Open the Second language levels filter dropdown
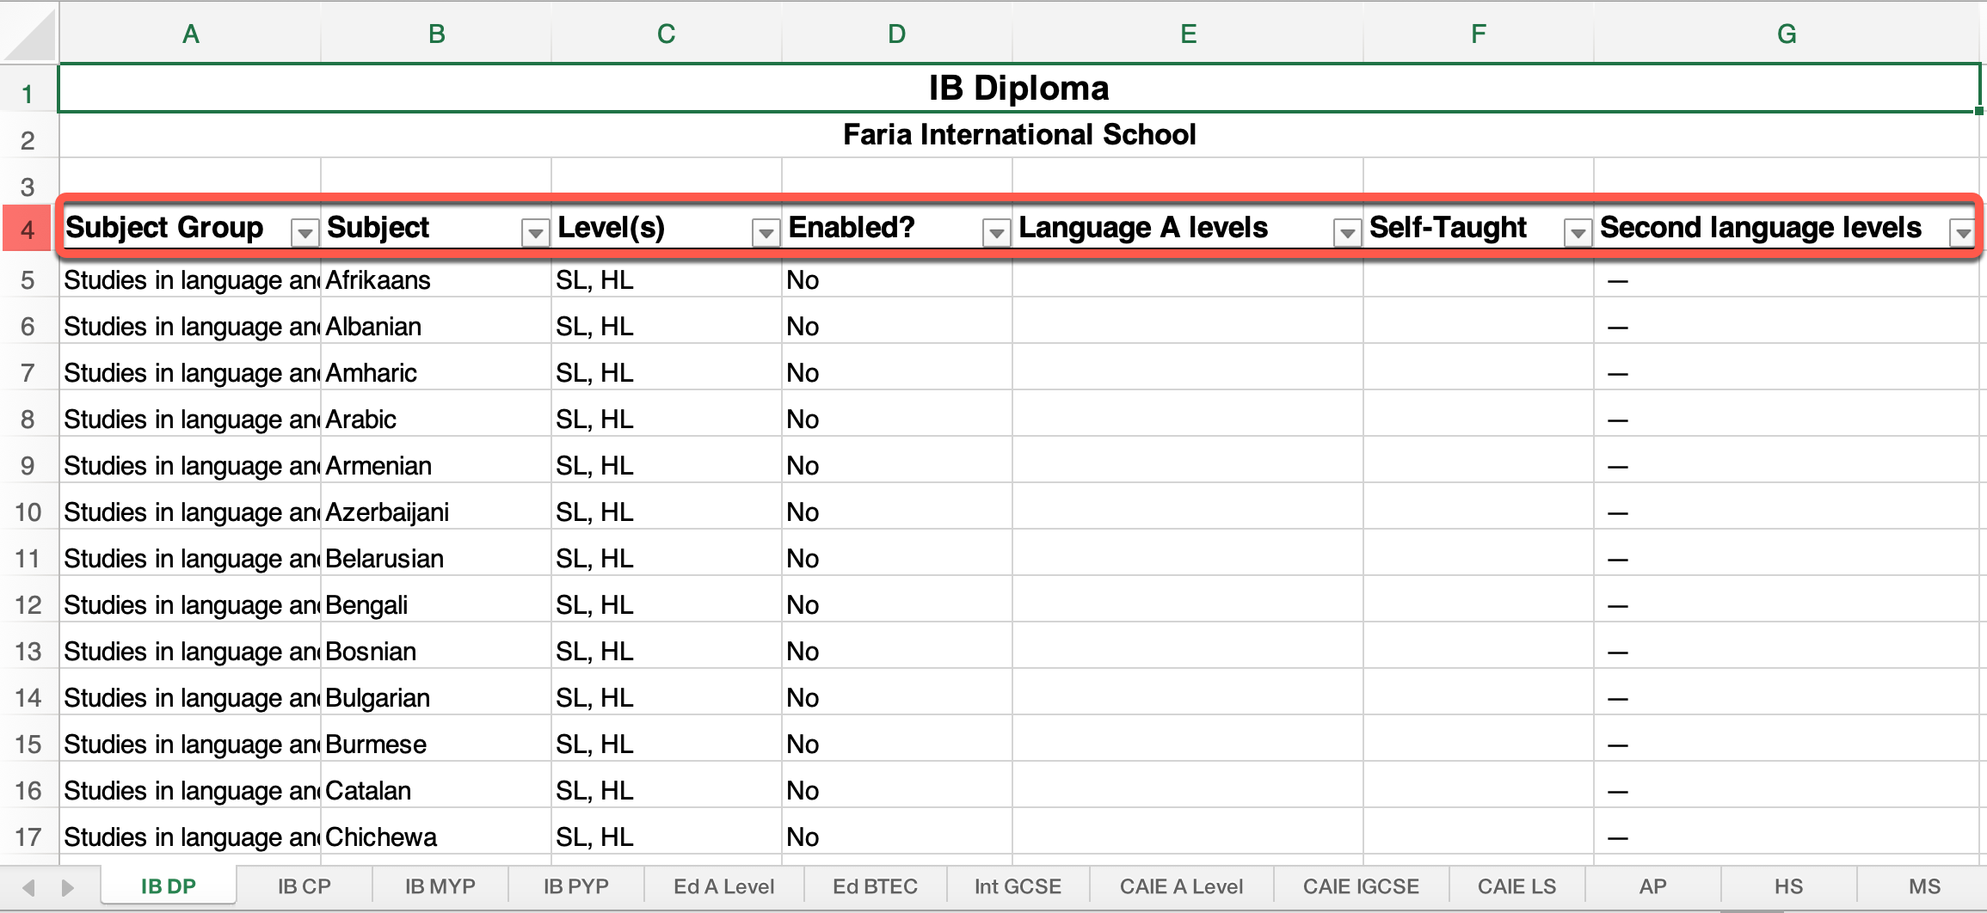 (1963, 232)
